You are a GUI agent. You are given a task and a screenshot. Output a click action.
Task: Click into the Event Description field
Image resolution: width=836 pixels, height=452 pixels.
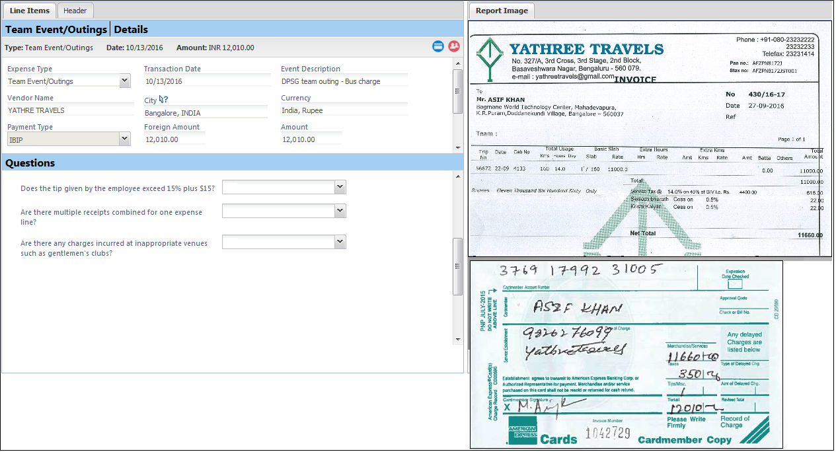click(x=344, y=81)
